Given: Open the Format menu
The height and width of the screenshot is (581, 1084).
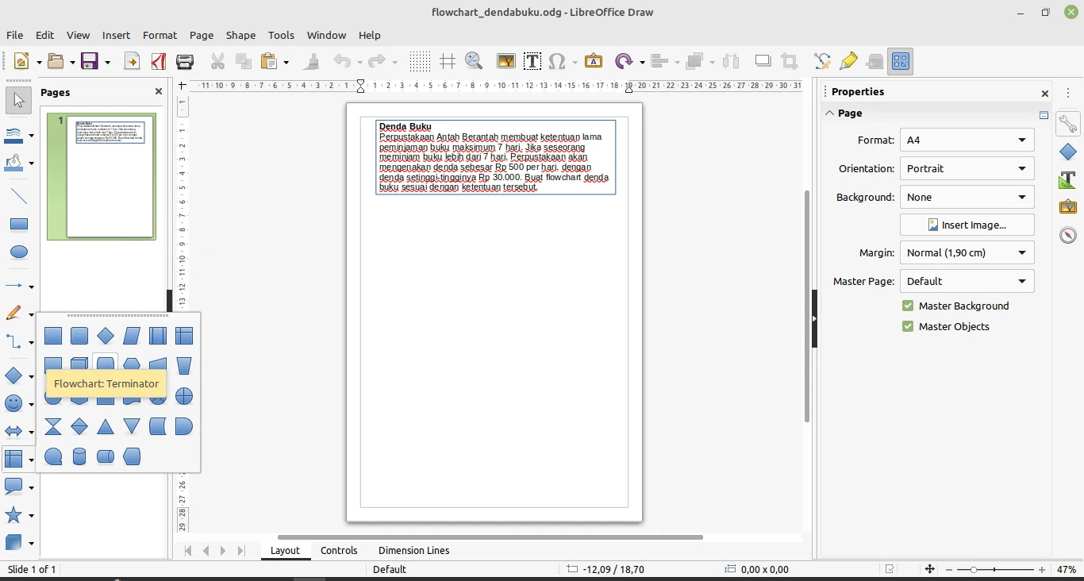Looking at the screenshot, I should tap(160, 35).
